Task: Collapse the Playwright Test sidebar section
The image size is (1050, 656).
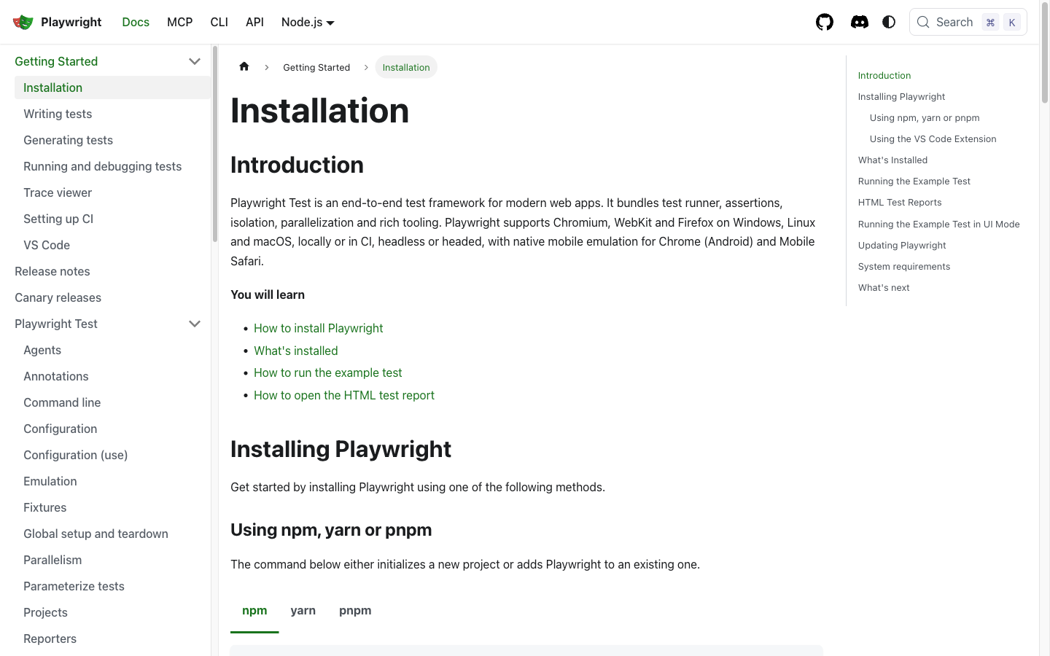Action: pyautogui.click(x=195, y=324)
